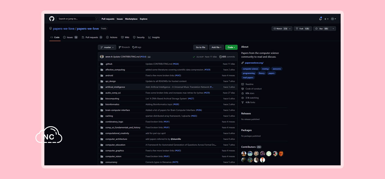Viewport: 385px width, 179px height.
Task: Go to Pull requests in top navigation
Action: point(108,19)
